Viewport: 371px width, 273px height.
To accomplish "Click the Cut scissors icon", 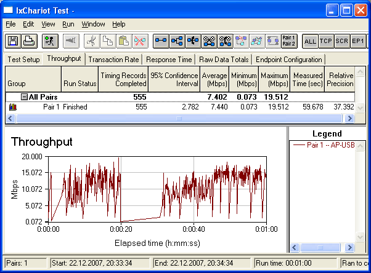I will coord(92,41).
